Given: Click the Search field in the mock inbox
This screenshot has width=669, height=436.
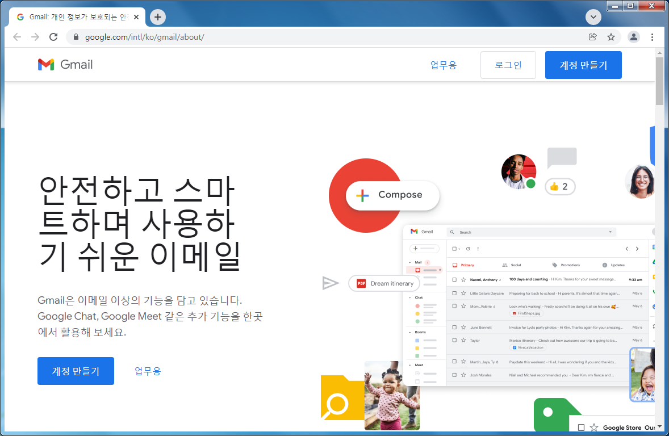Looking at the screenshot, I should click(x=532, y=232).
